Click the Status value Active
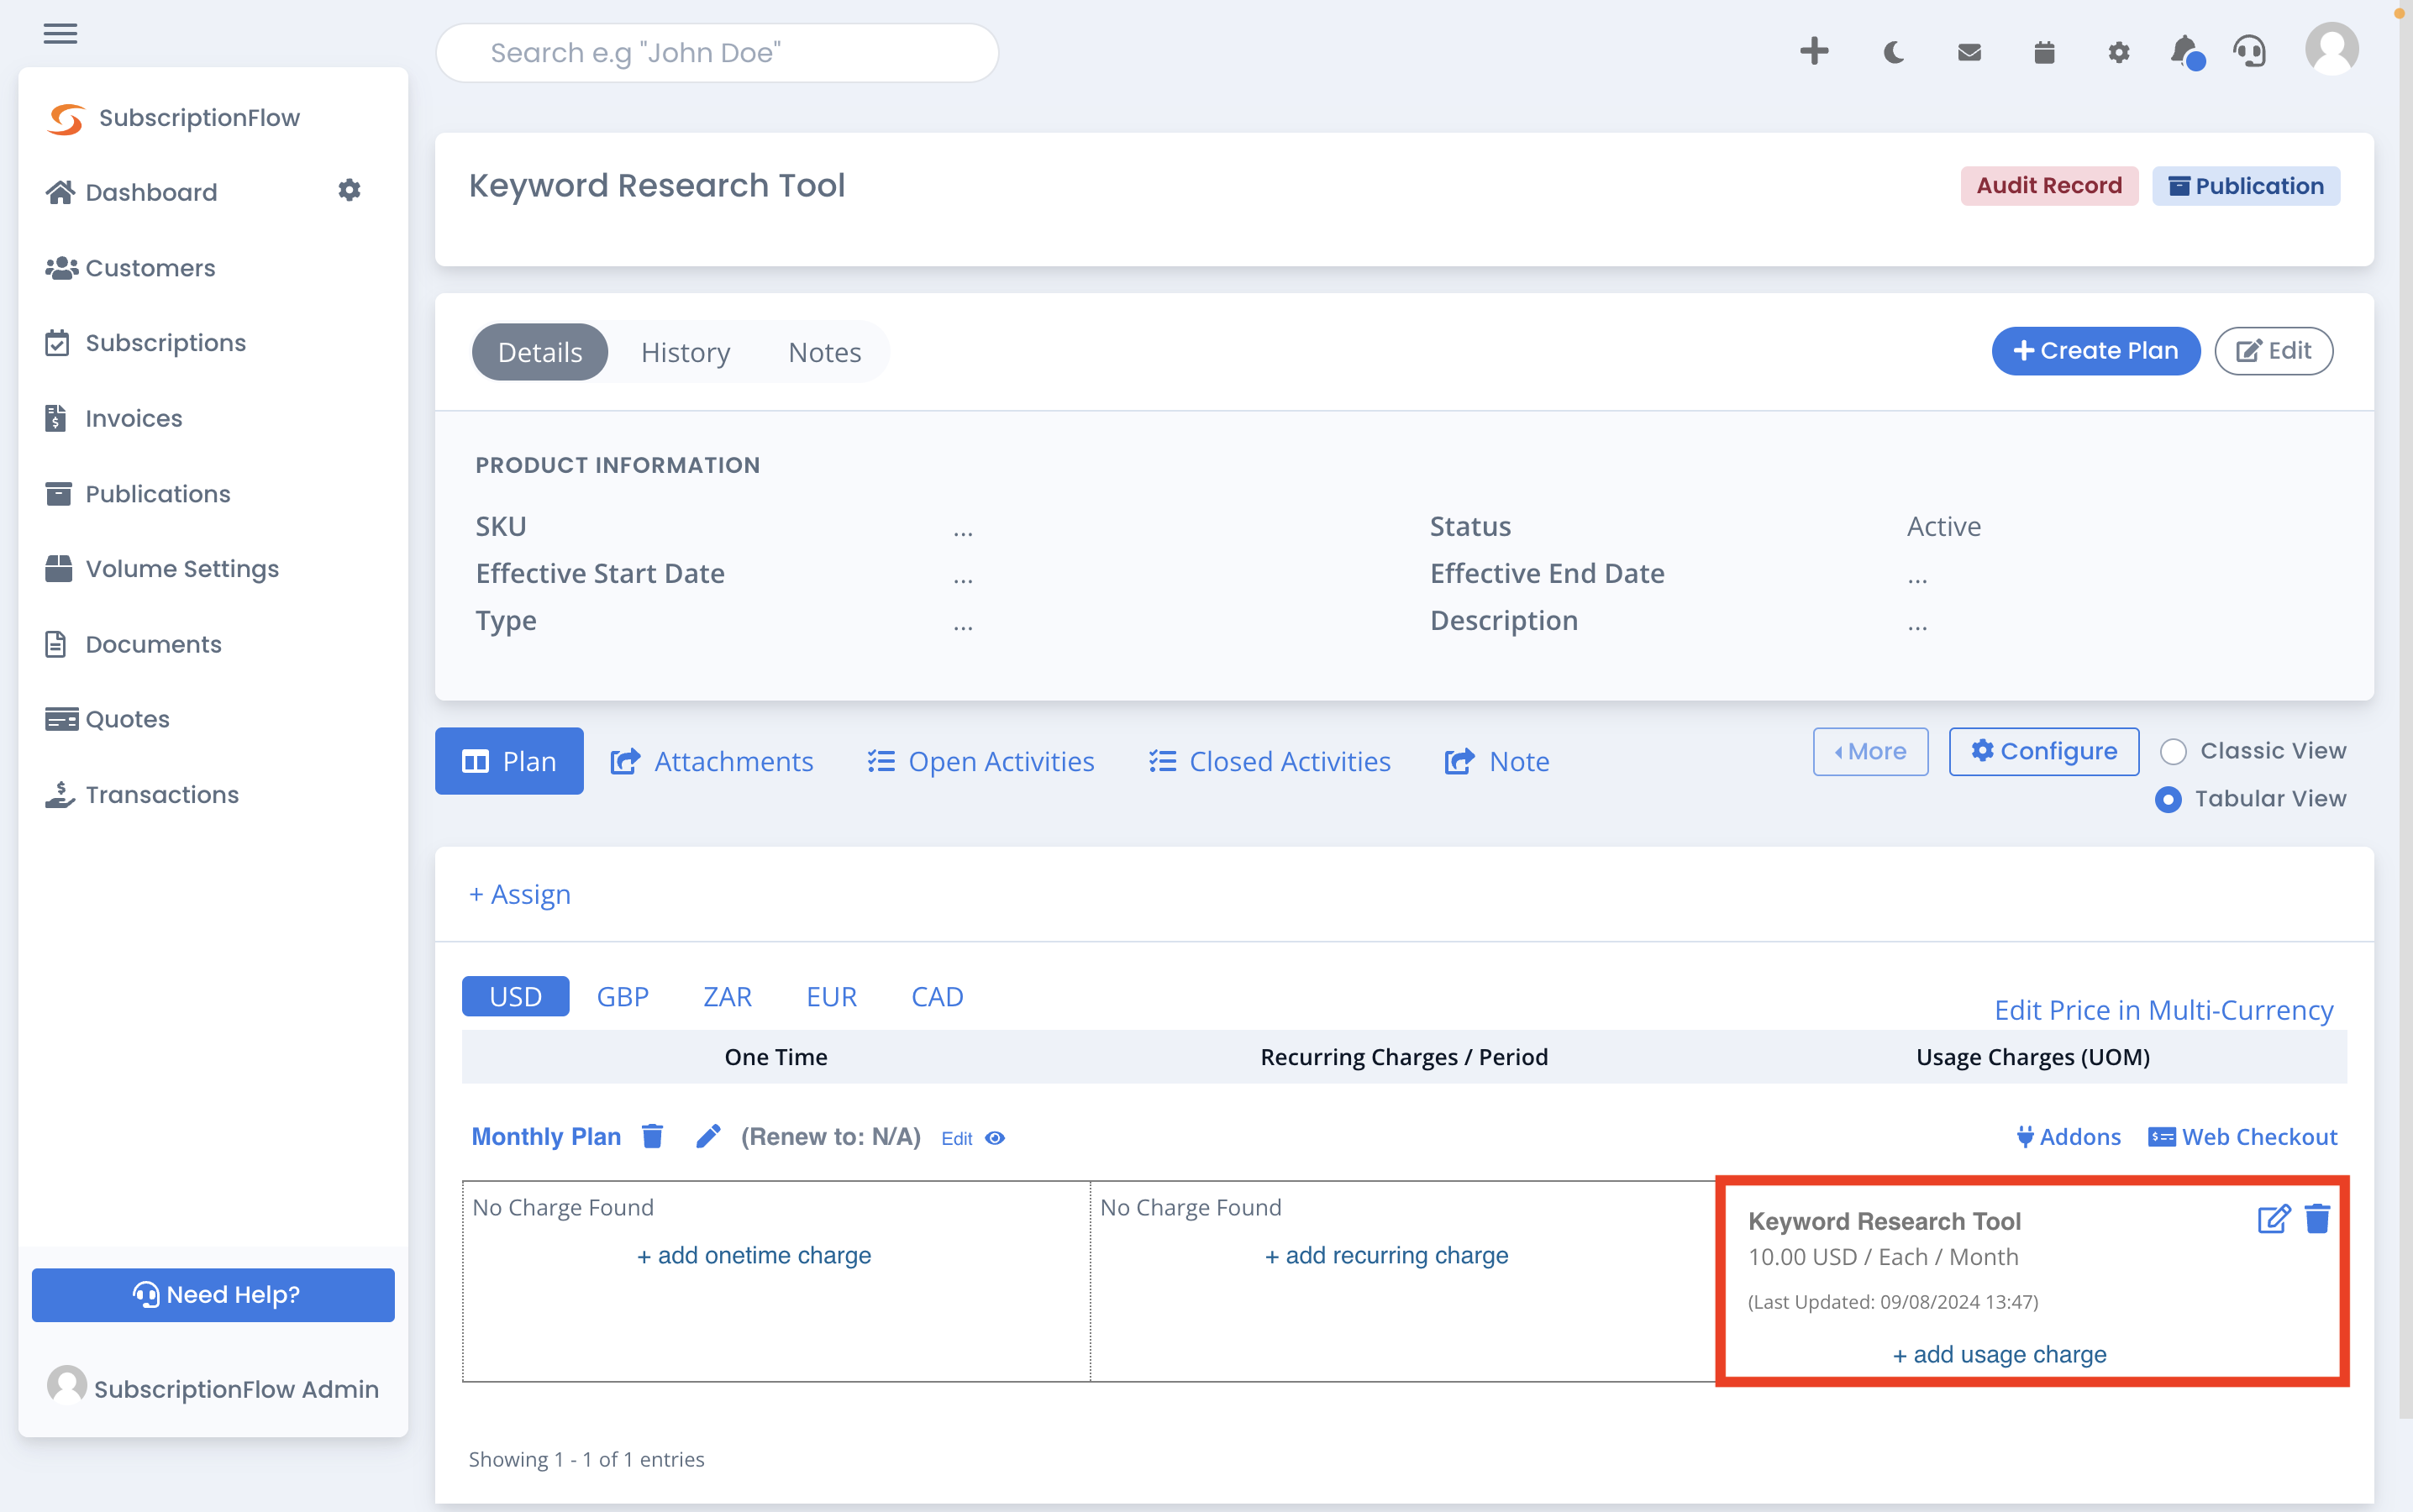The image size is (2413, 1512). 1944,527
